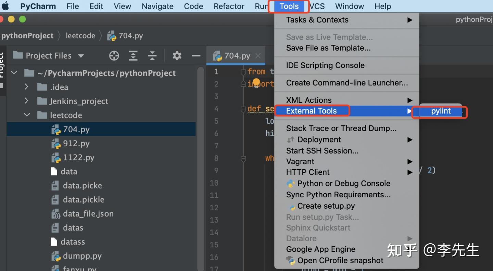
Task: Collapse the leetcode folder
Action: click(27, 115)
